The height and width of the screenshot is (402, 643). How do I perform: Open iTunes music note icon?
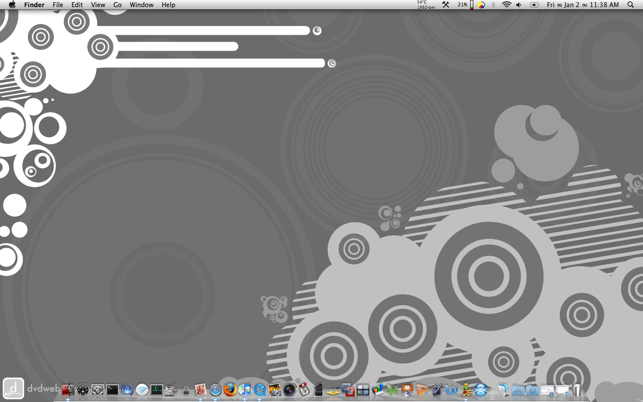pyautogui.click(x=245, y=390)
